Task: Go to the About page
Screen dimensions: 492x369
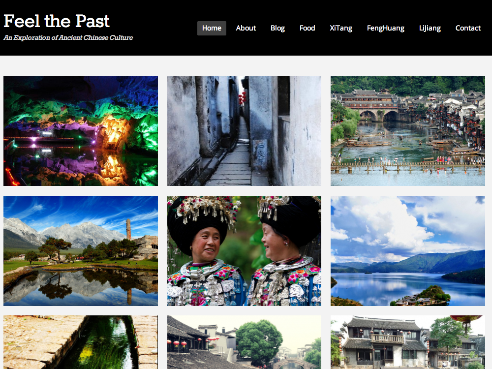Action: click(x=246, y=28)
